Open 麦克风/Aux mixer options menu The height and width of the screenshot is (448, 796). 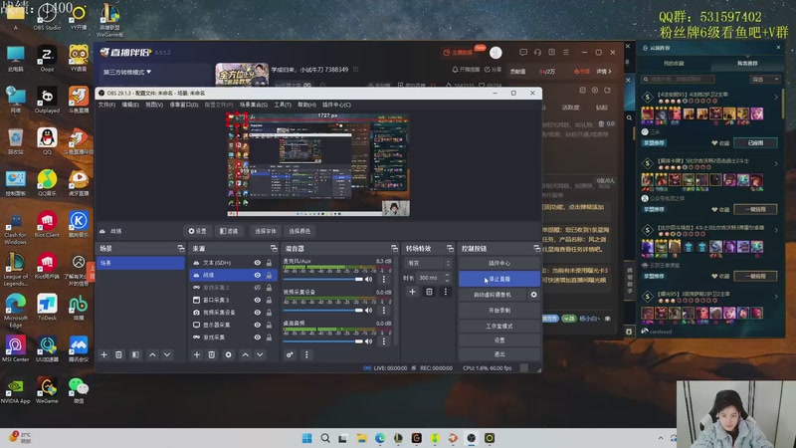(384, 279)
